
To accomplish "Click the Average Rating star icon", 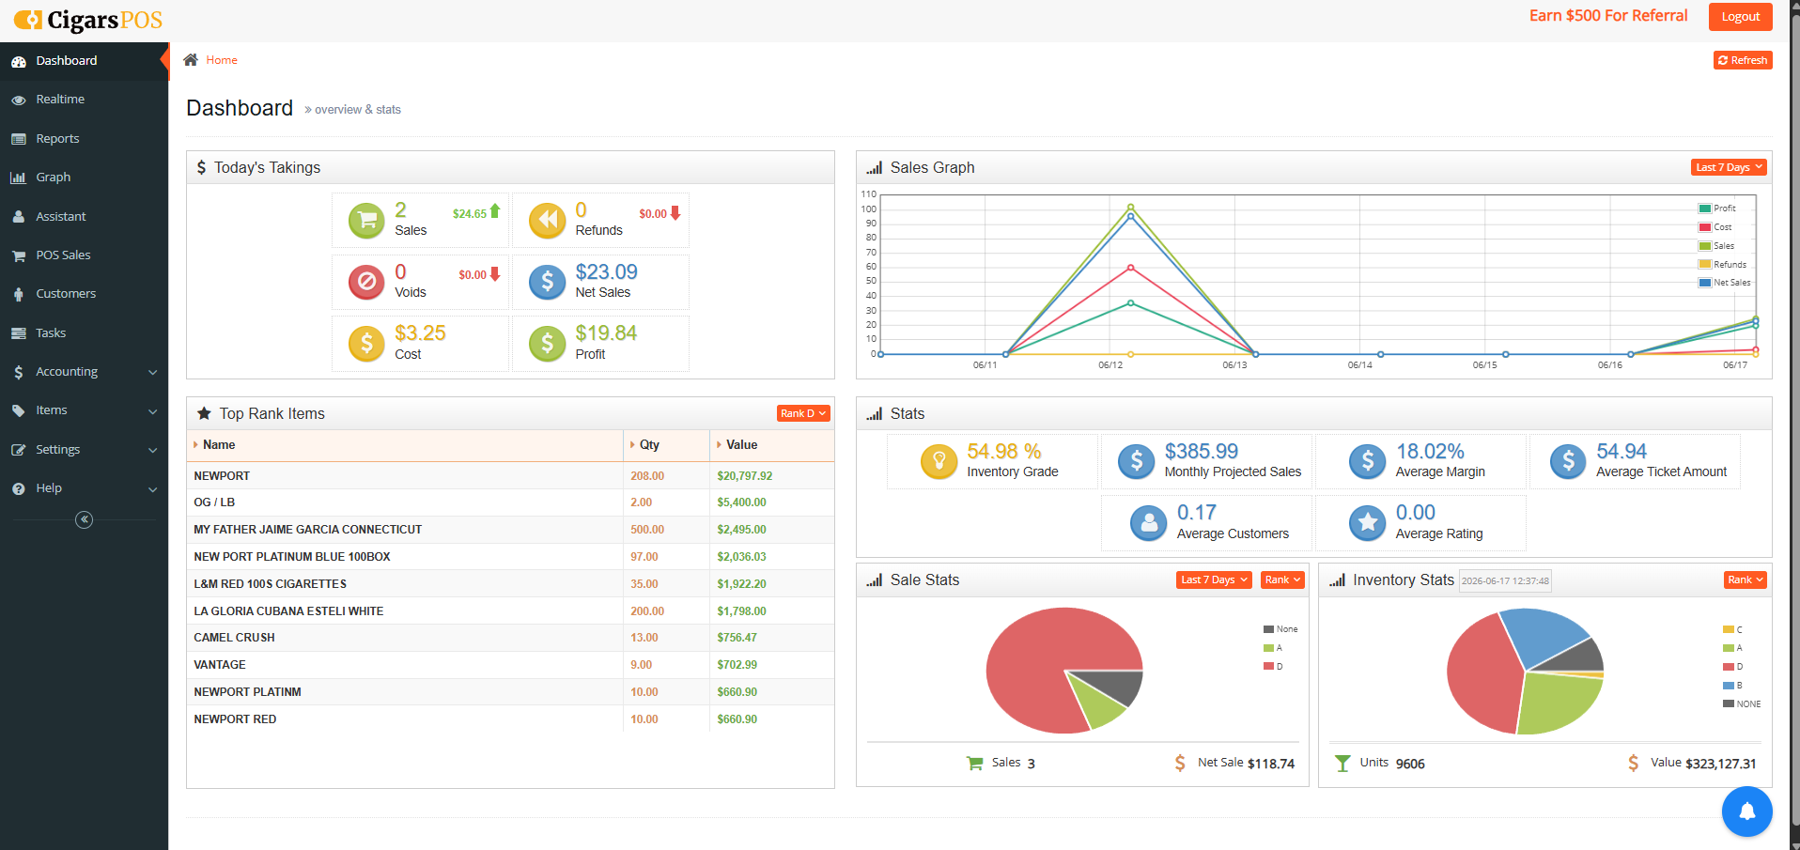I will pyautogui.click(x=1368, y=523).
